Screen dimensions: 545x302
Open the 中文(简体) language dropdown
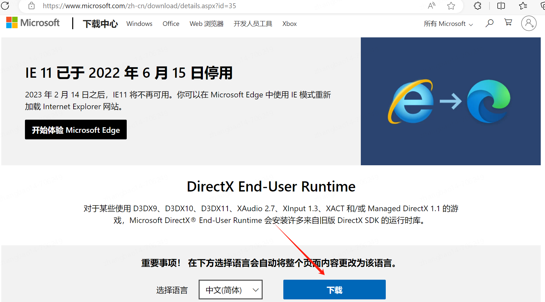(x=230, y=290)
